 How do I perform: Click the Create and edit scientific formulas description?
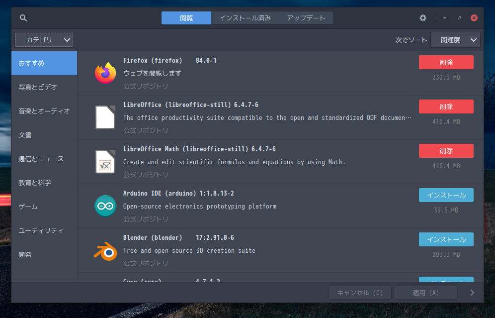[x=234, y=162]
